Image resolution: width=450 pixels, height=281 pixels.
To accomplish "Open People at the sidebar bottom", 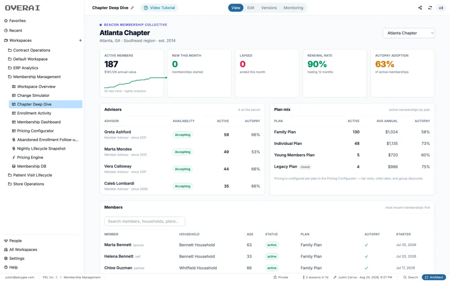I will point(13,241).
